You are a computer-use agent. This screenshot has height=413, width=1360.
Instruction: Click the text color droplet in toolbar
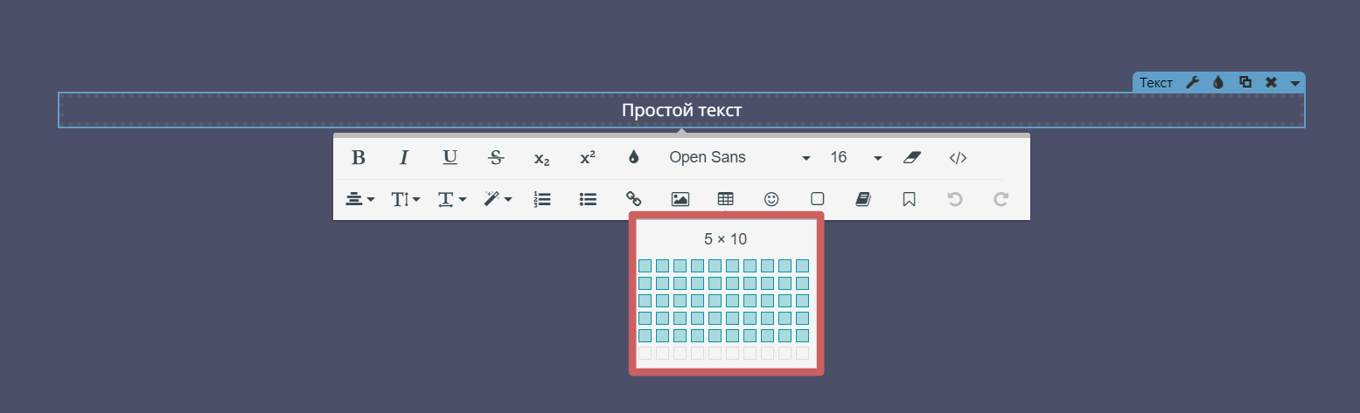(633, 158)
